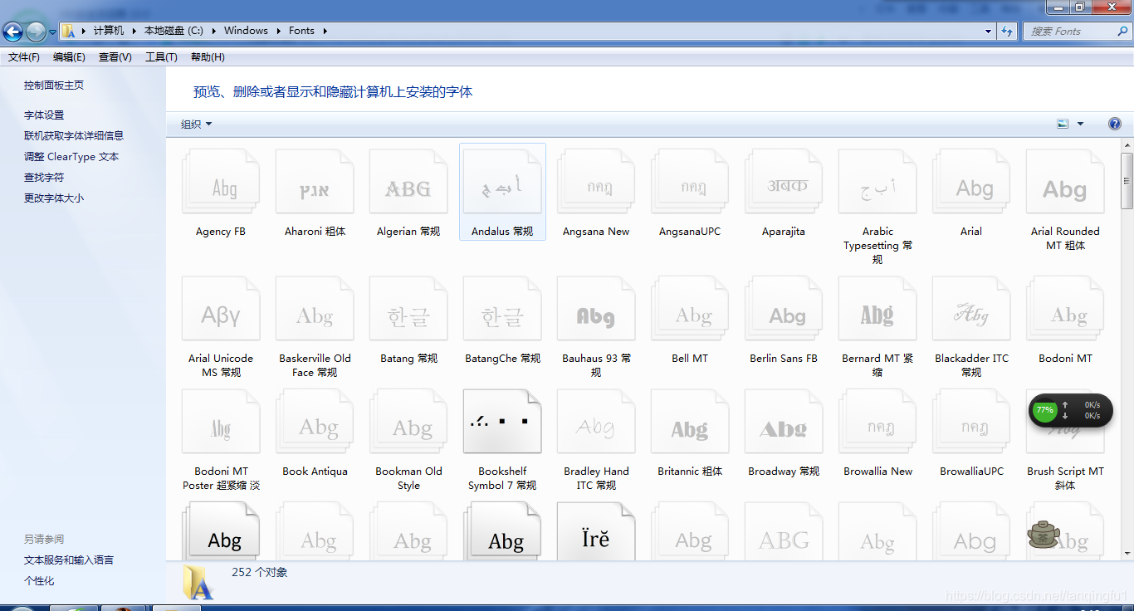Open the 文件(F) menu
Image resolution: width=1134 pixels, height=611 pixels.
[x=24, y=57]
